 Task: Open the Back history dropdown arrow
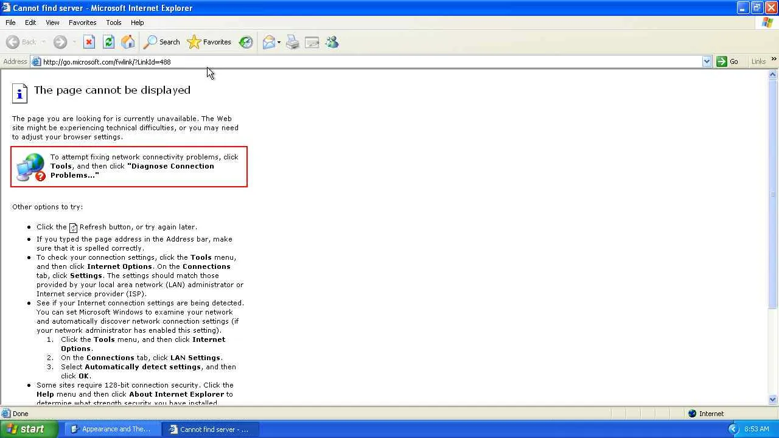tap(43, 42)
